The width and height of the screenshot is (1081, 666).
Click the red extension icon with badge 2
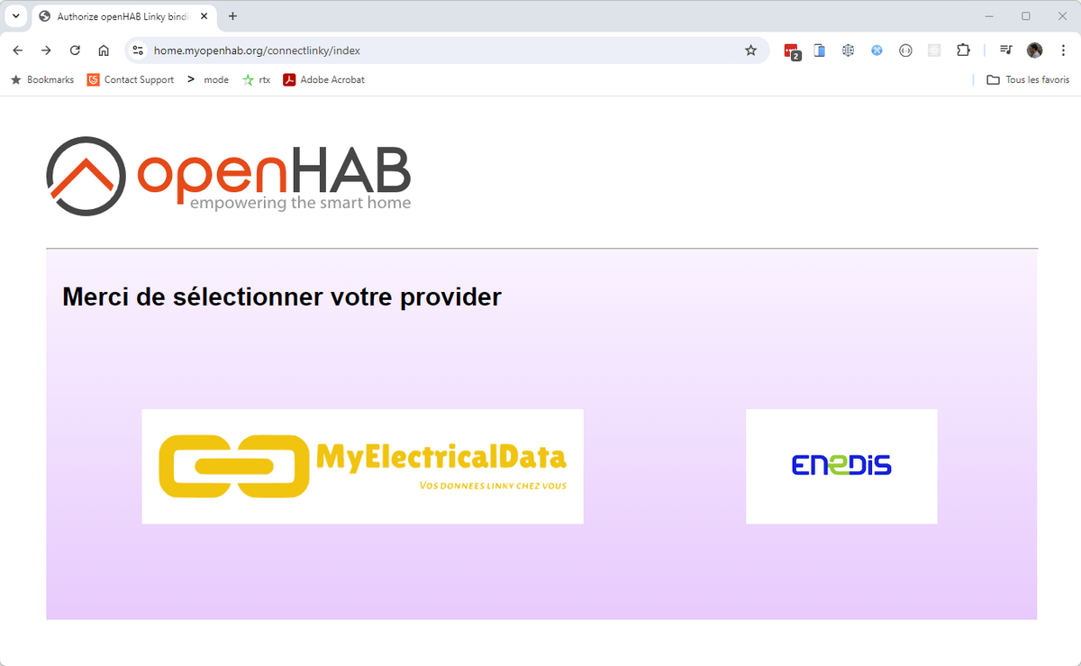pyautogui.click(x=792, y=51)
